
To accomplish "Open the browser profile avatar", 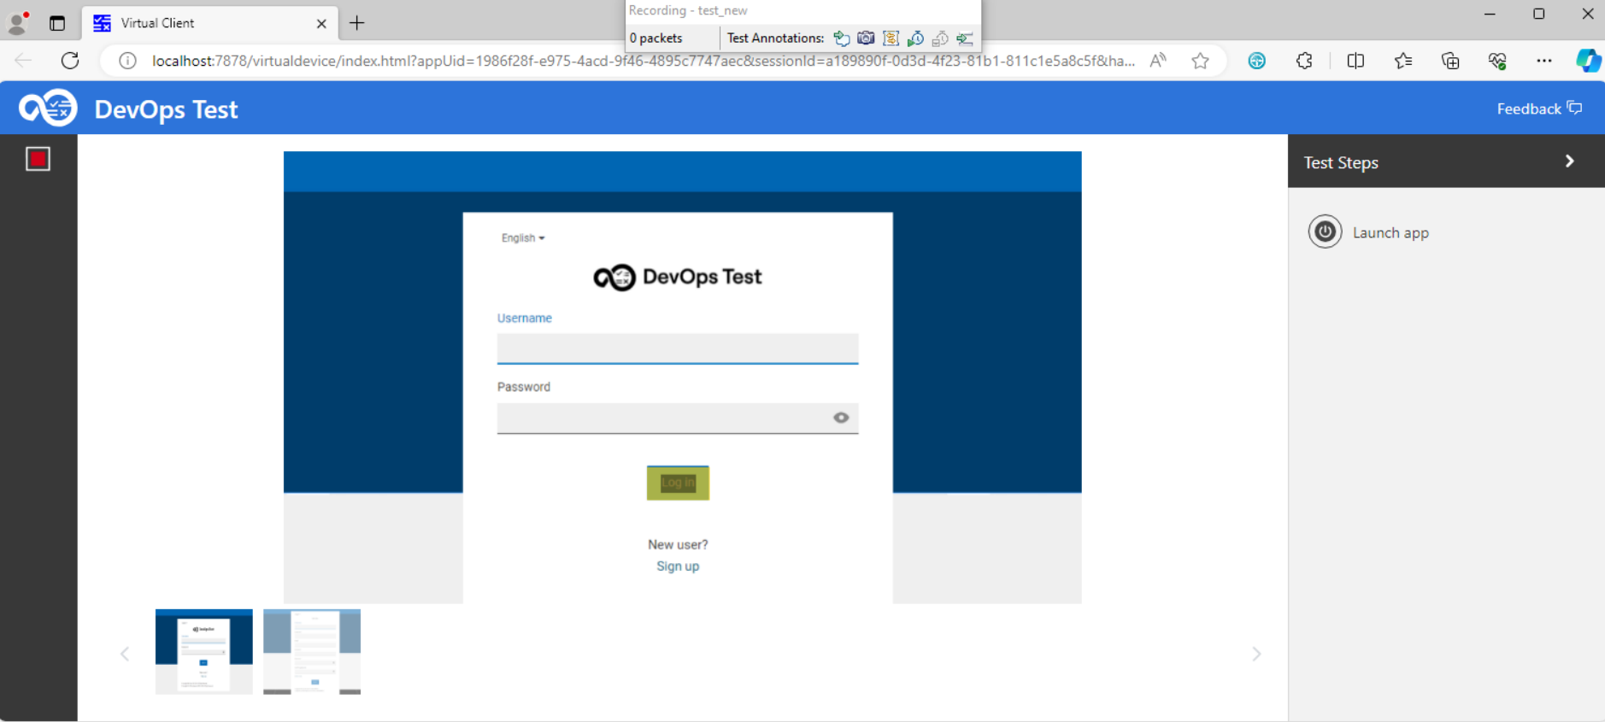I will [17, 23].
